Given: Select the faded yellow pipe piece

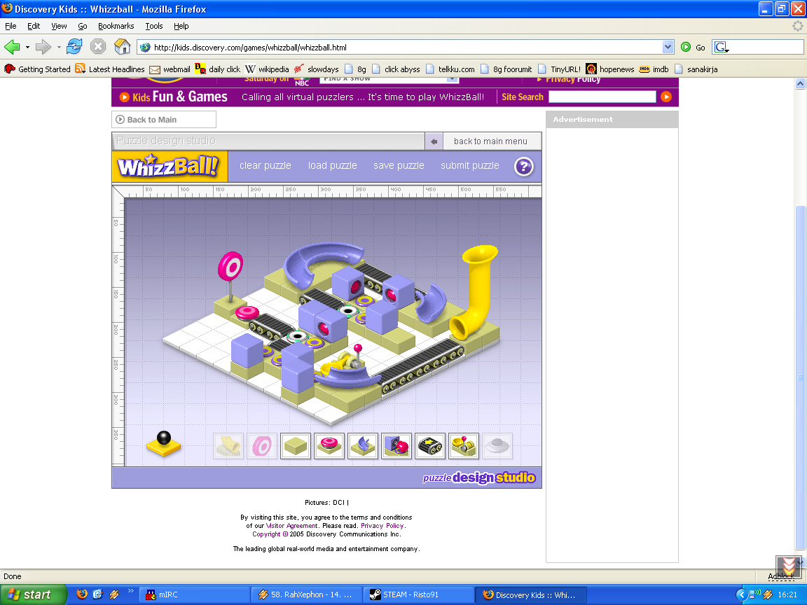Looking at the screenshot, I should point(228,446).
